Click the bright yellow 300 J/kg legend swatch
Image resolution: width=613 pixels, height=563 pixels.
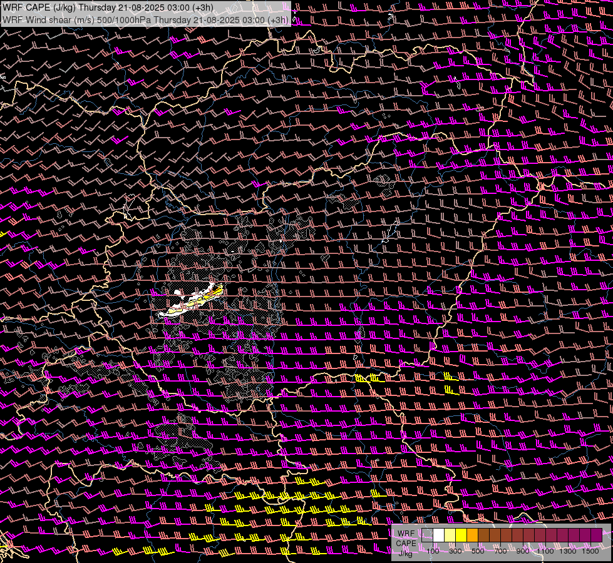click(461, 535)
